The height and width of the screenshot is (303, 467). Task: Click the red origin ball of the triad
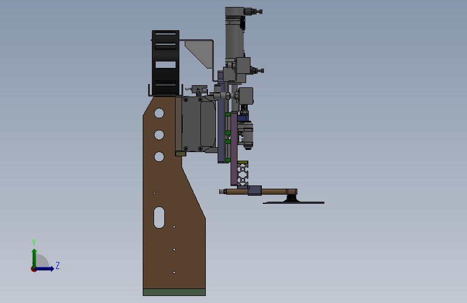click(x=33, y=269)
